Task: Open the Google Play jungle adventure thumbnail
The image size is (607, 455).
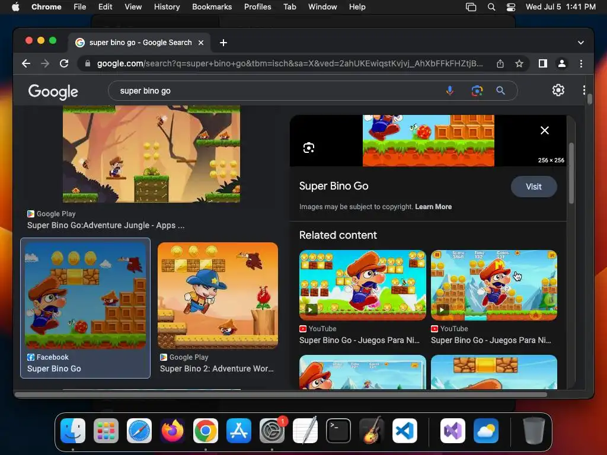Action: coord(151,154)
